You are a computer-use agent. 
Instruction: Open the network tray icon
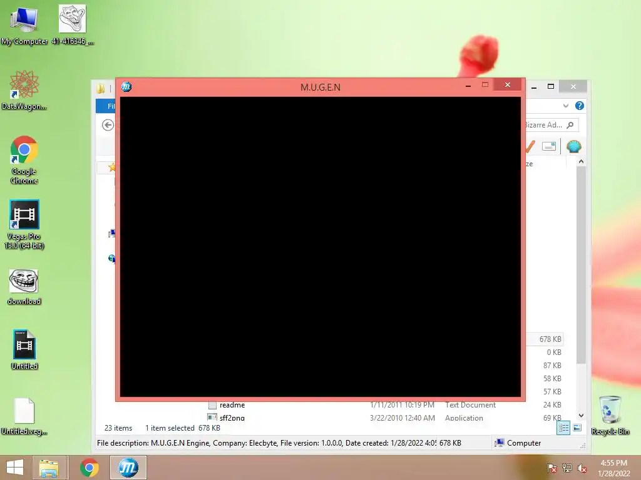[567, 467]
